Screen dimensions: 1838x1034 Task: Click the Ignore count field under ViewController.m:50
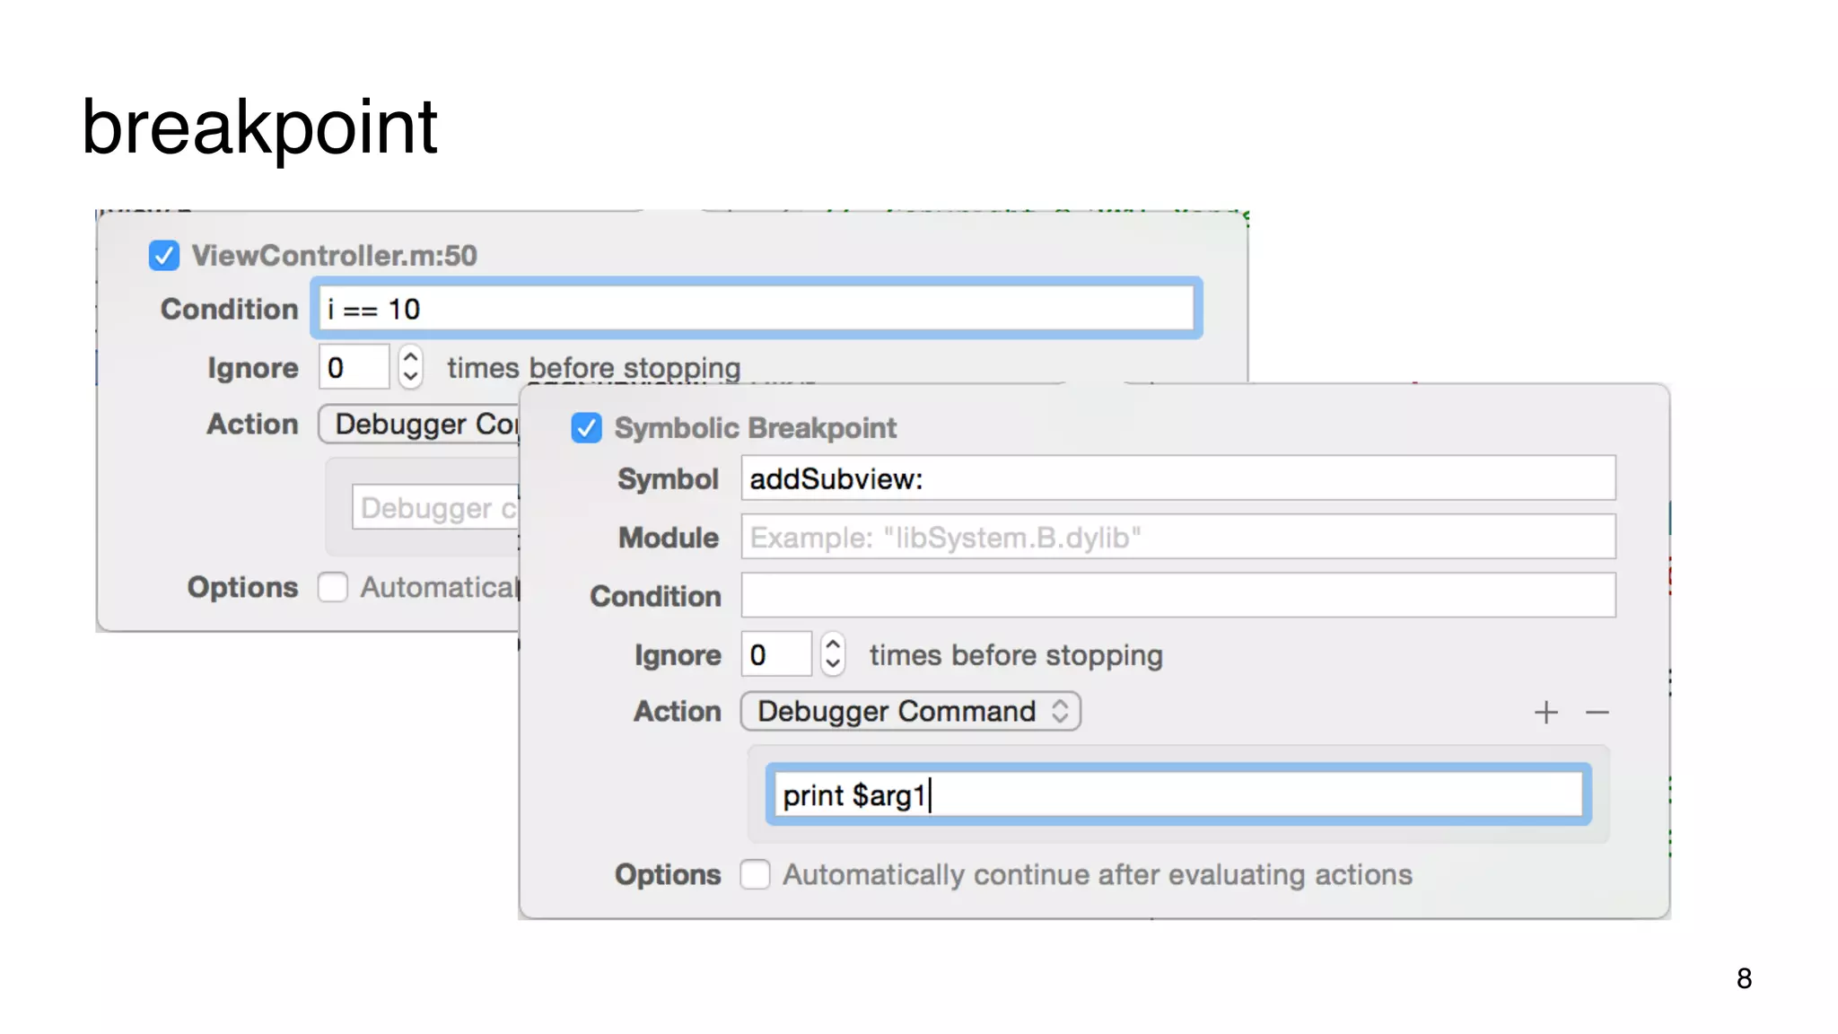(354, 367)
